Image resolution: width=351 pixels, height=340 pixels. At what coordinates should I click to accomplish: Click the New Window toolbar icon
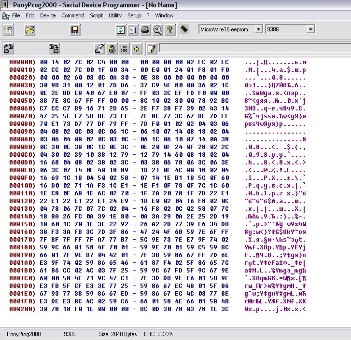click(x=9, y=30)
